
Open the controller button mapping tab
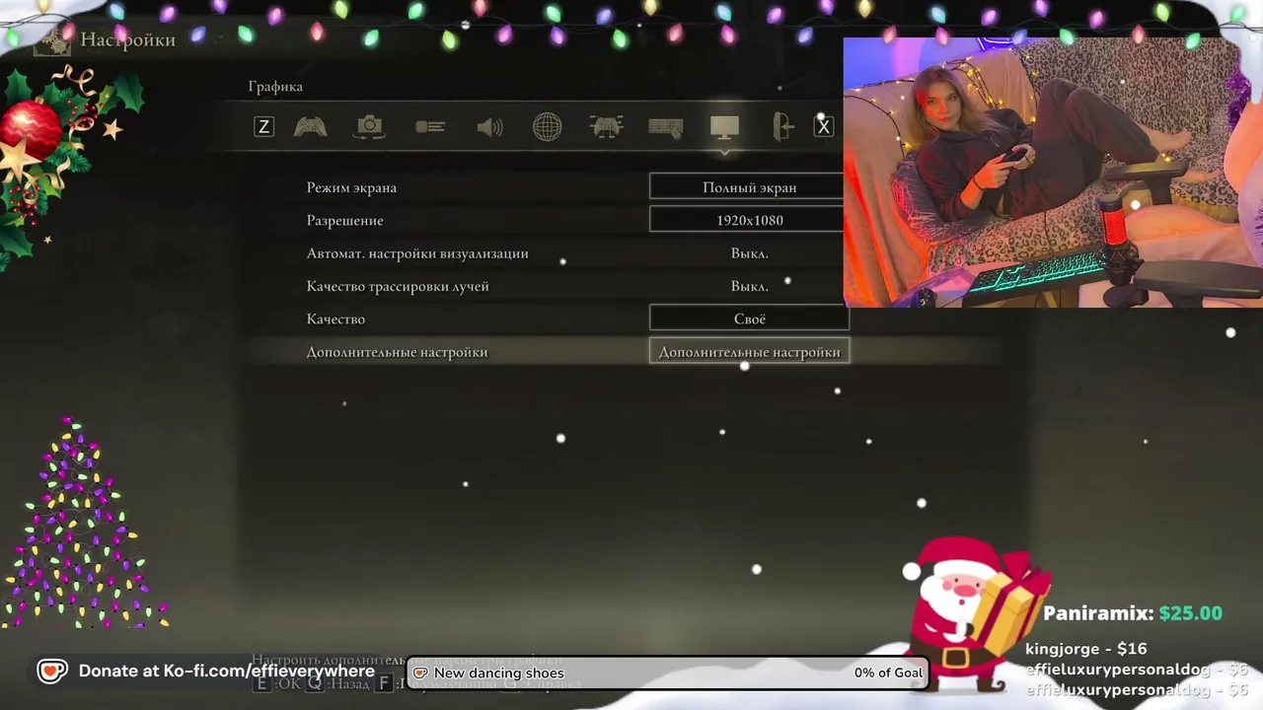pyautogui.click(x=606, y=127)
